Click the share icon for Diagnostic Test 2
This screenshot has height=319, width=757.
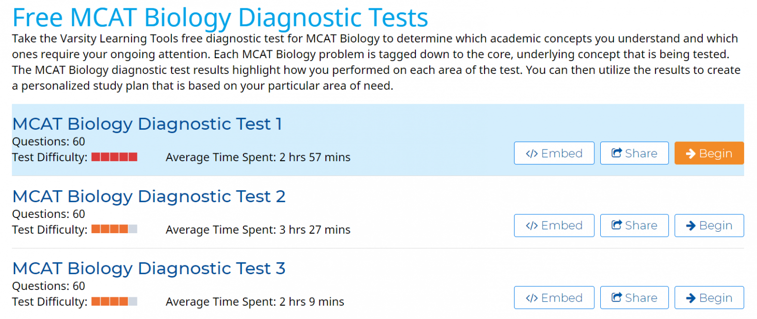pos(616,225)
